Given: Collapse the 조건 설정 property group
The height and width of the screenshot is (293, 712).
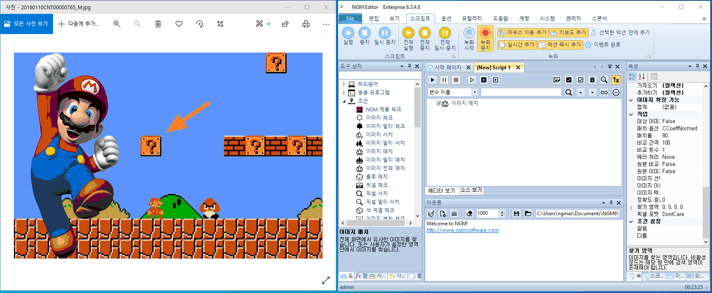Looking at the screenshot, I should pos(631,222).
